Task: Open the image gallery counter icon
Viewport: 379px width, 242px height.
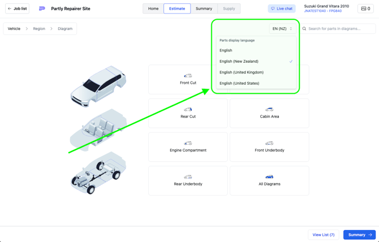Action: coord(365,8)
